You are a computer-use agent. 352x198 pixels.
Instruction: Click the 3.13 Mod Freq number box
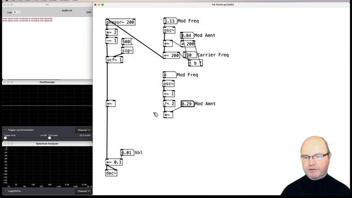[x=170, y=21]
